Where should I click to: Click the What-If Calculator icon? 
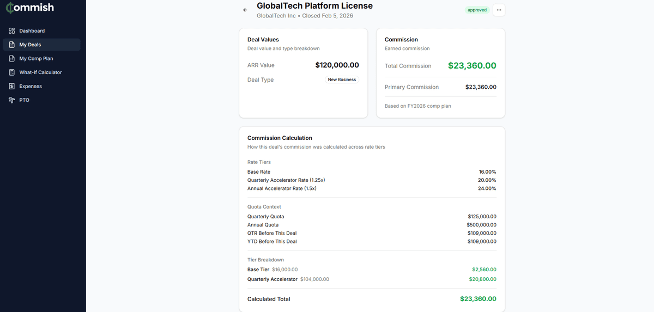[x=12, y=72]
